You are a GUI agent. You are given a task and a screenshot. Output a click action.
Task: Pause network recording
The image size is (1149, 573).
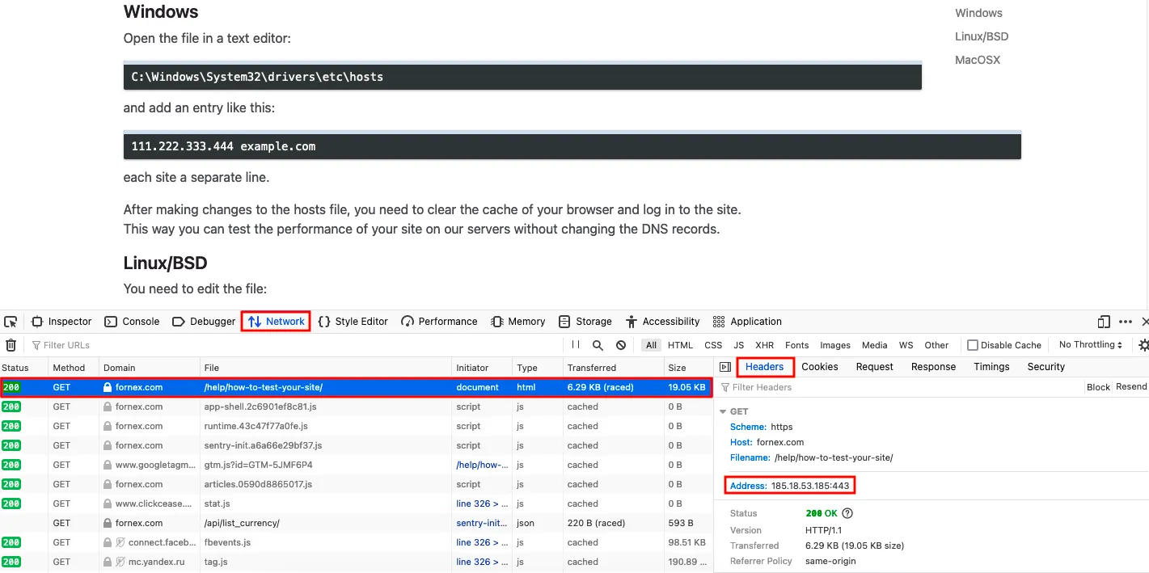point(576,345)
